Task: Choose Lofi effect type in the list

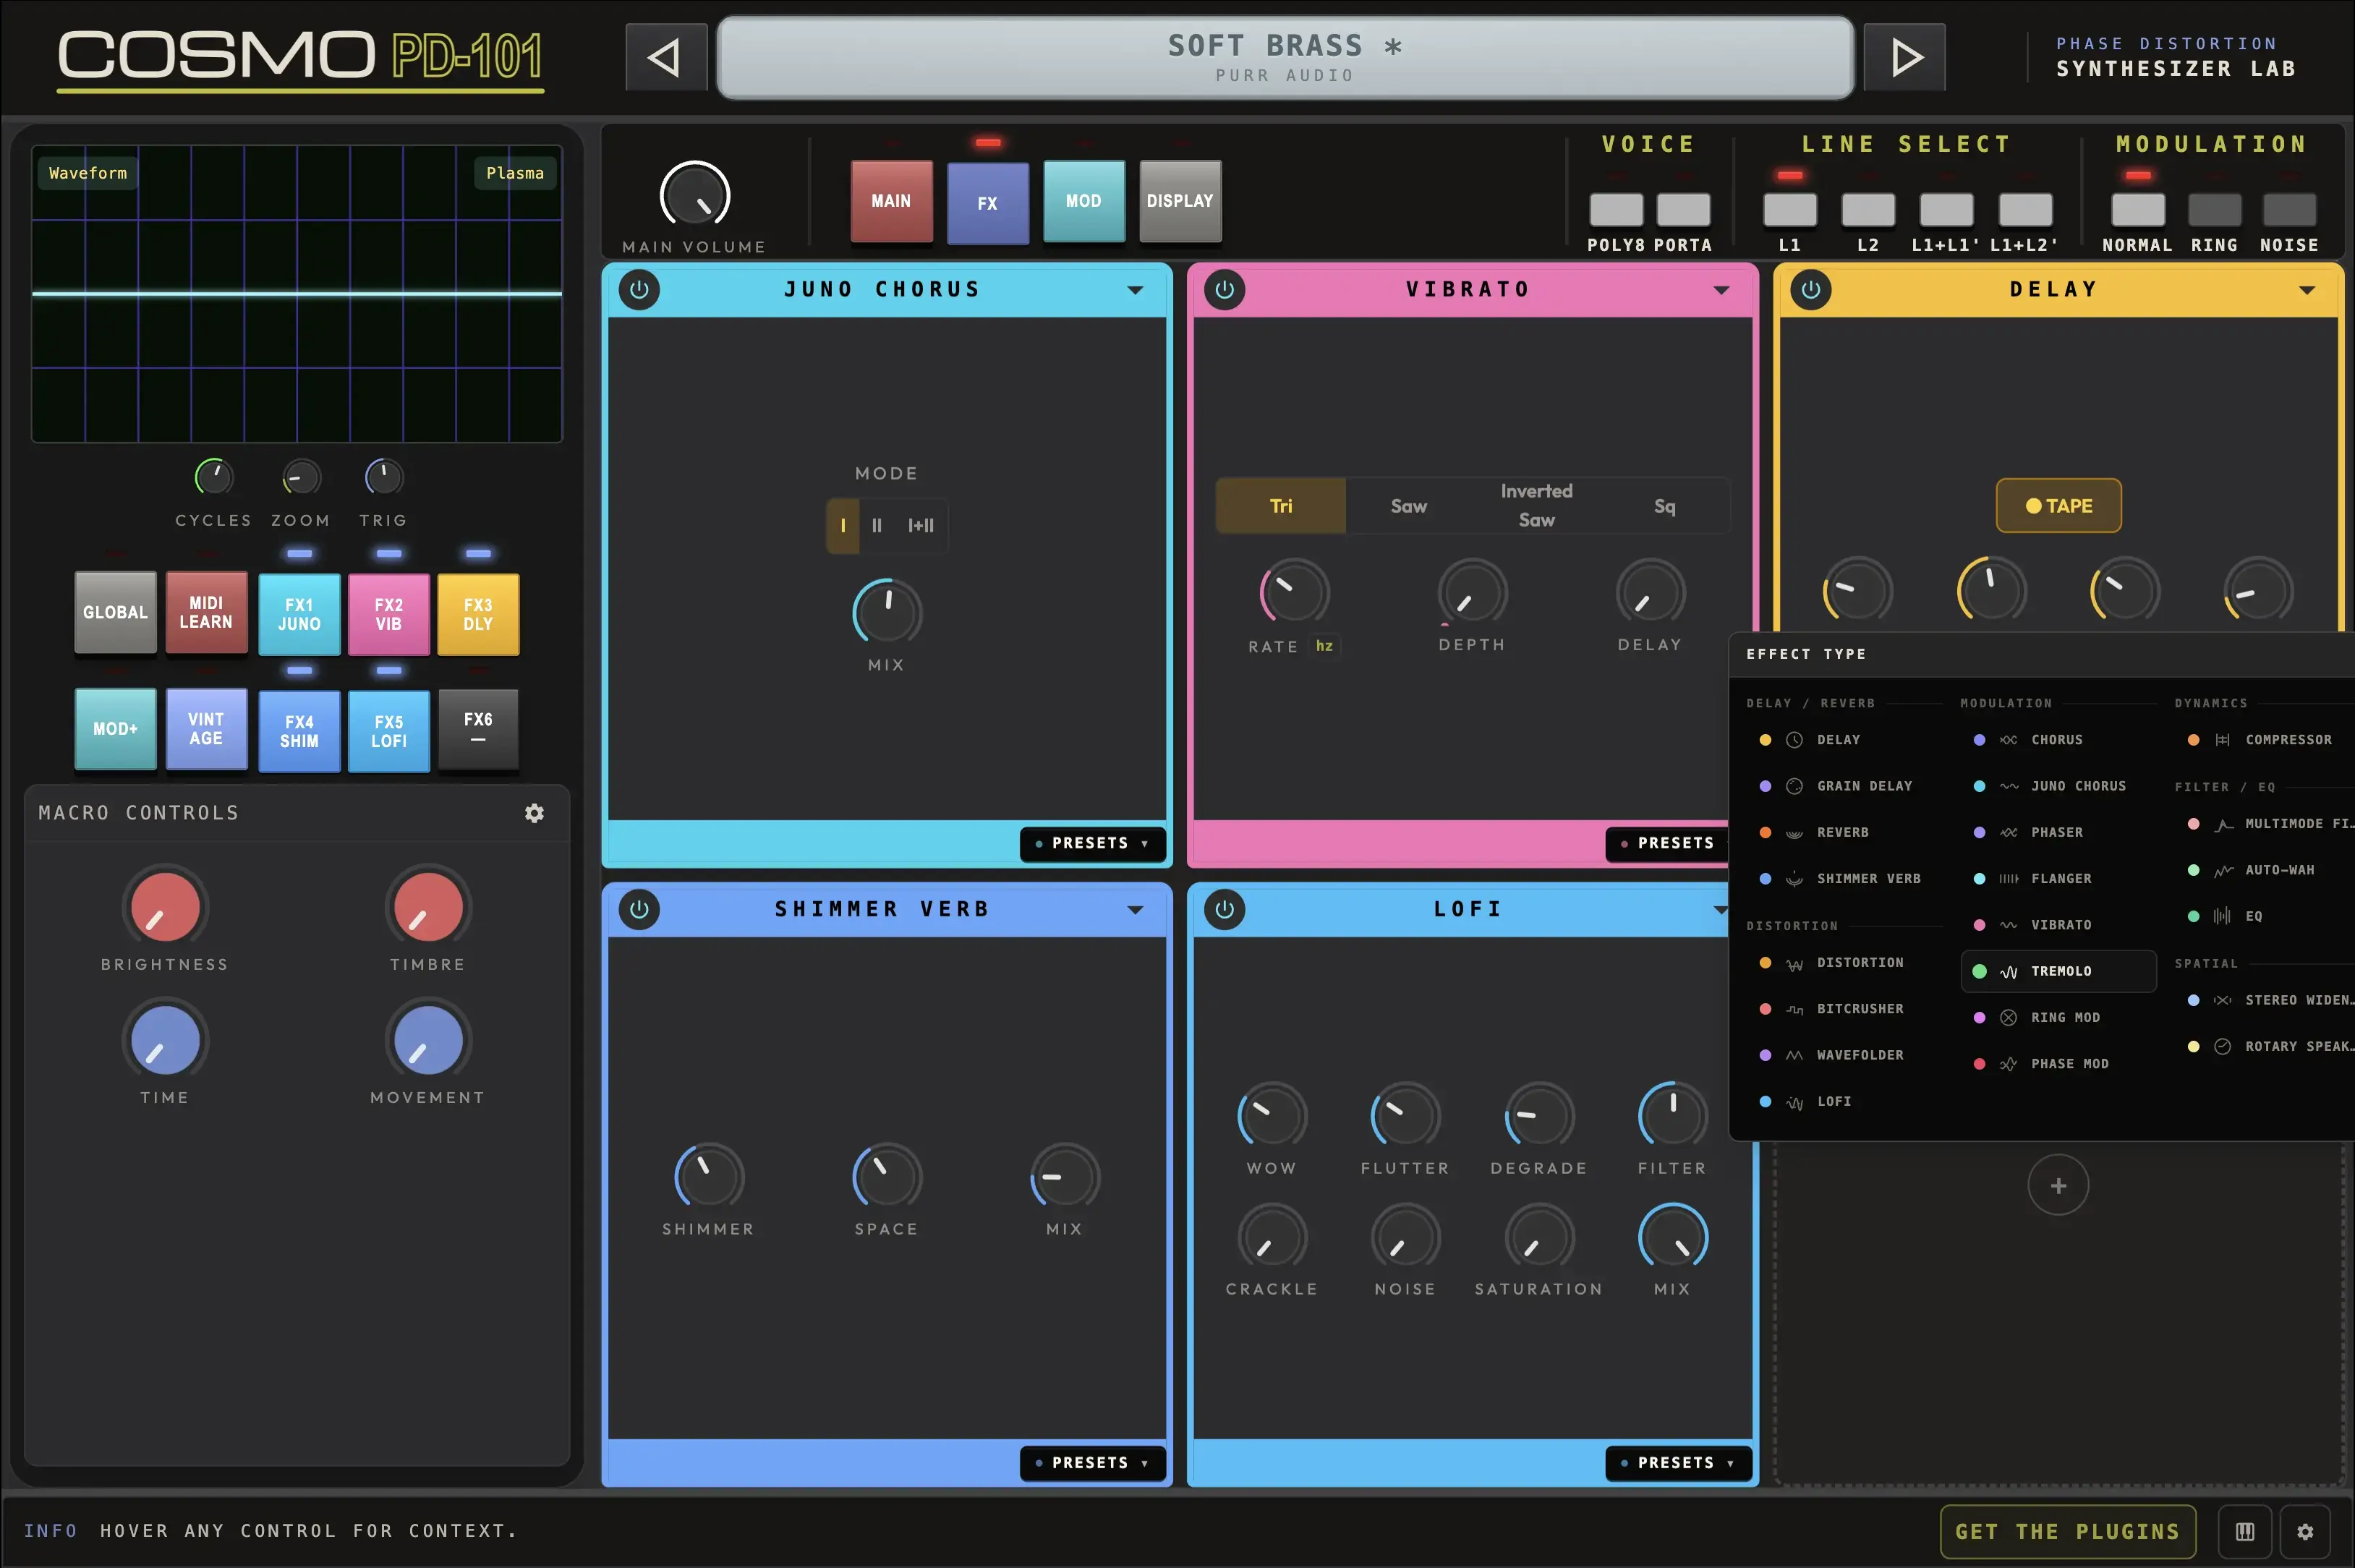Action: 1846,1101
